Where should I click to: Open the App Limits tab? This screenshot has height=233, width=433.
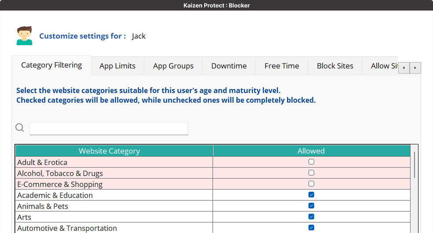coord(117,66)
